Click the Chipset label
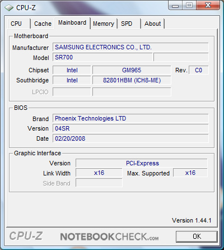 pos(39,70)
